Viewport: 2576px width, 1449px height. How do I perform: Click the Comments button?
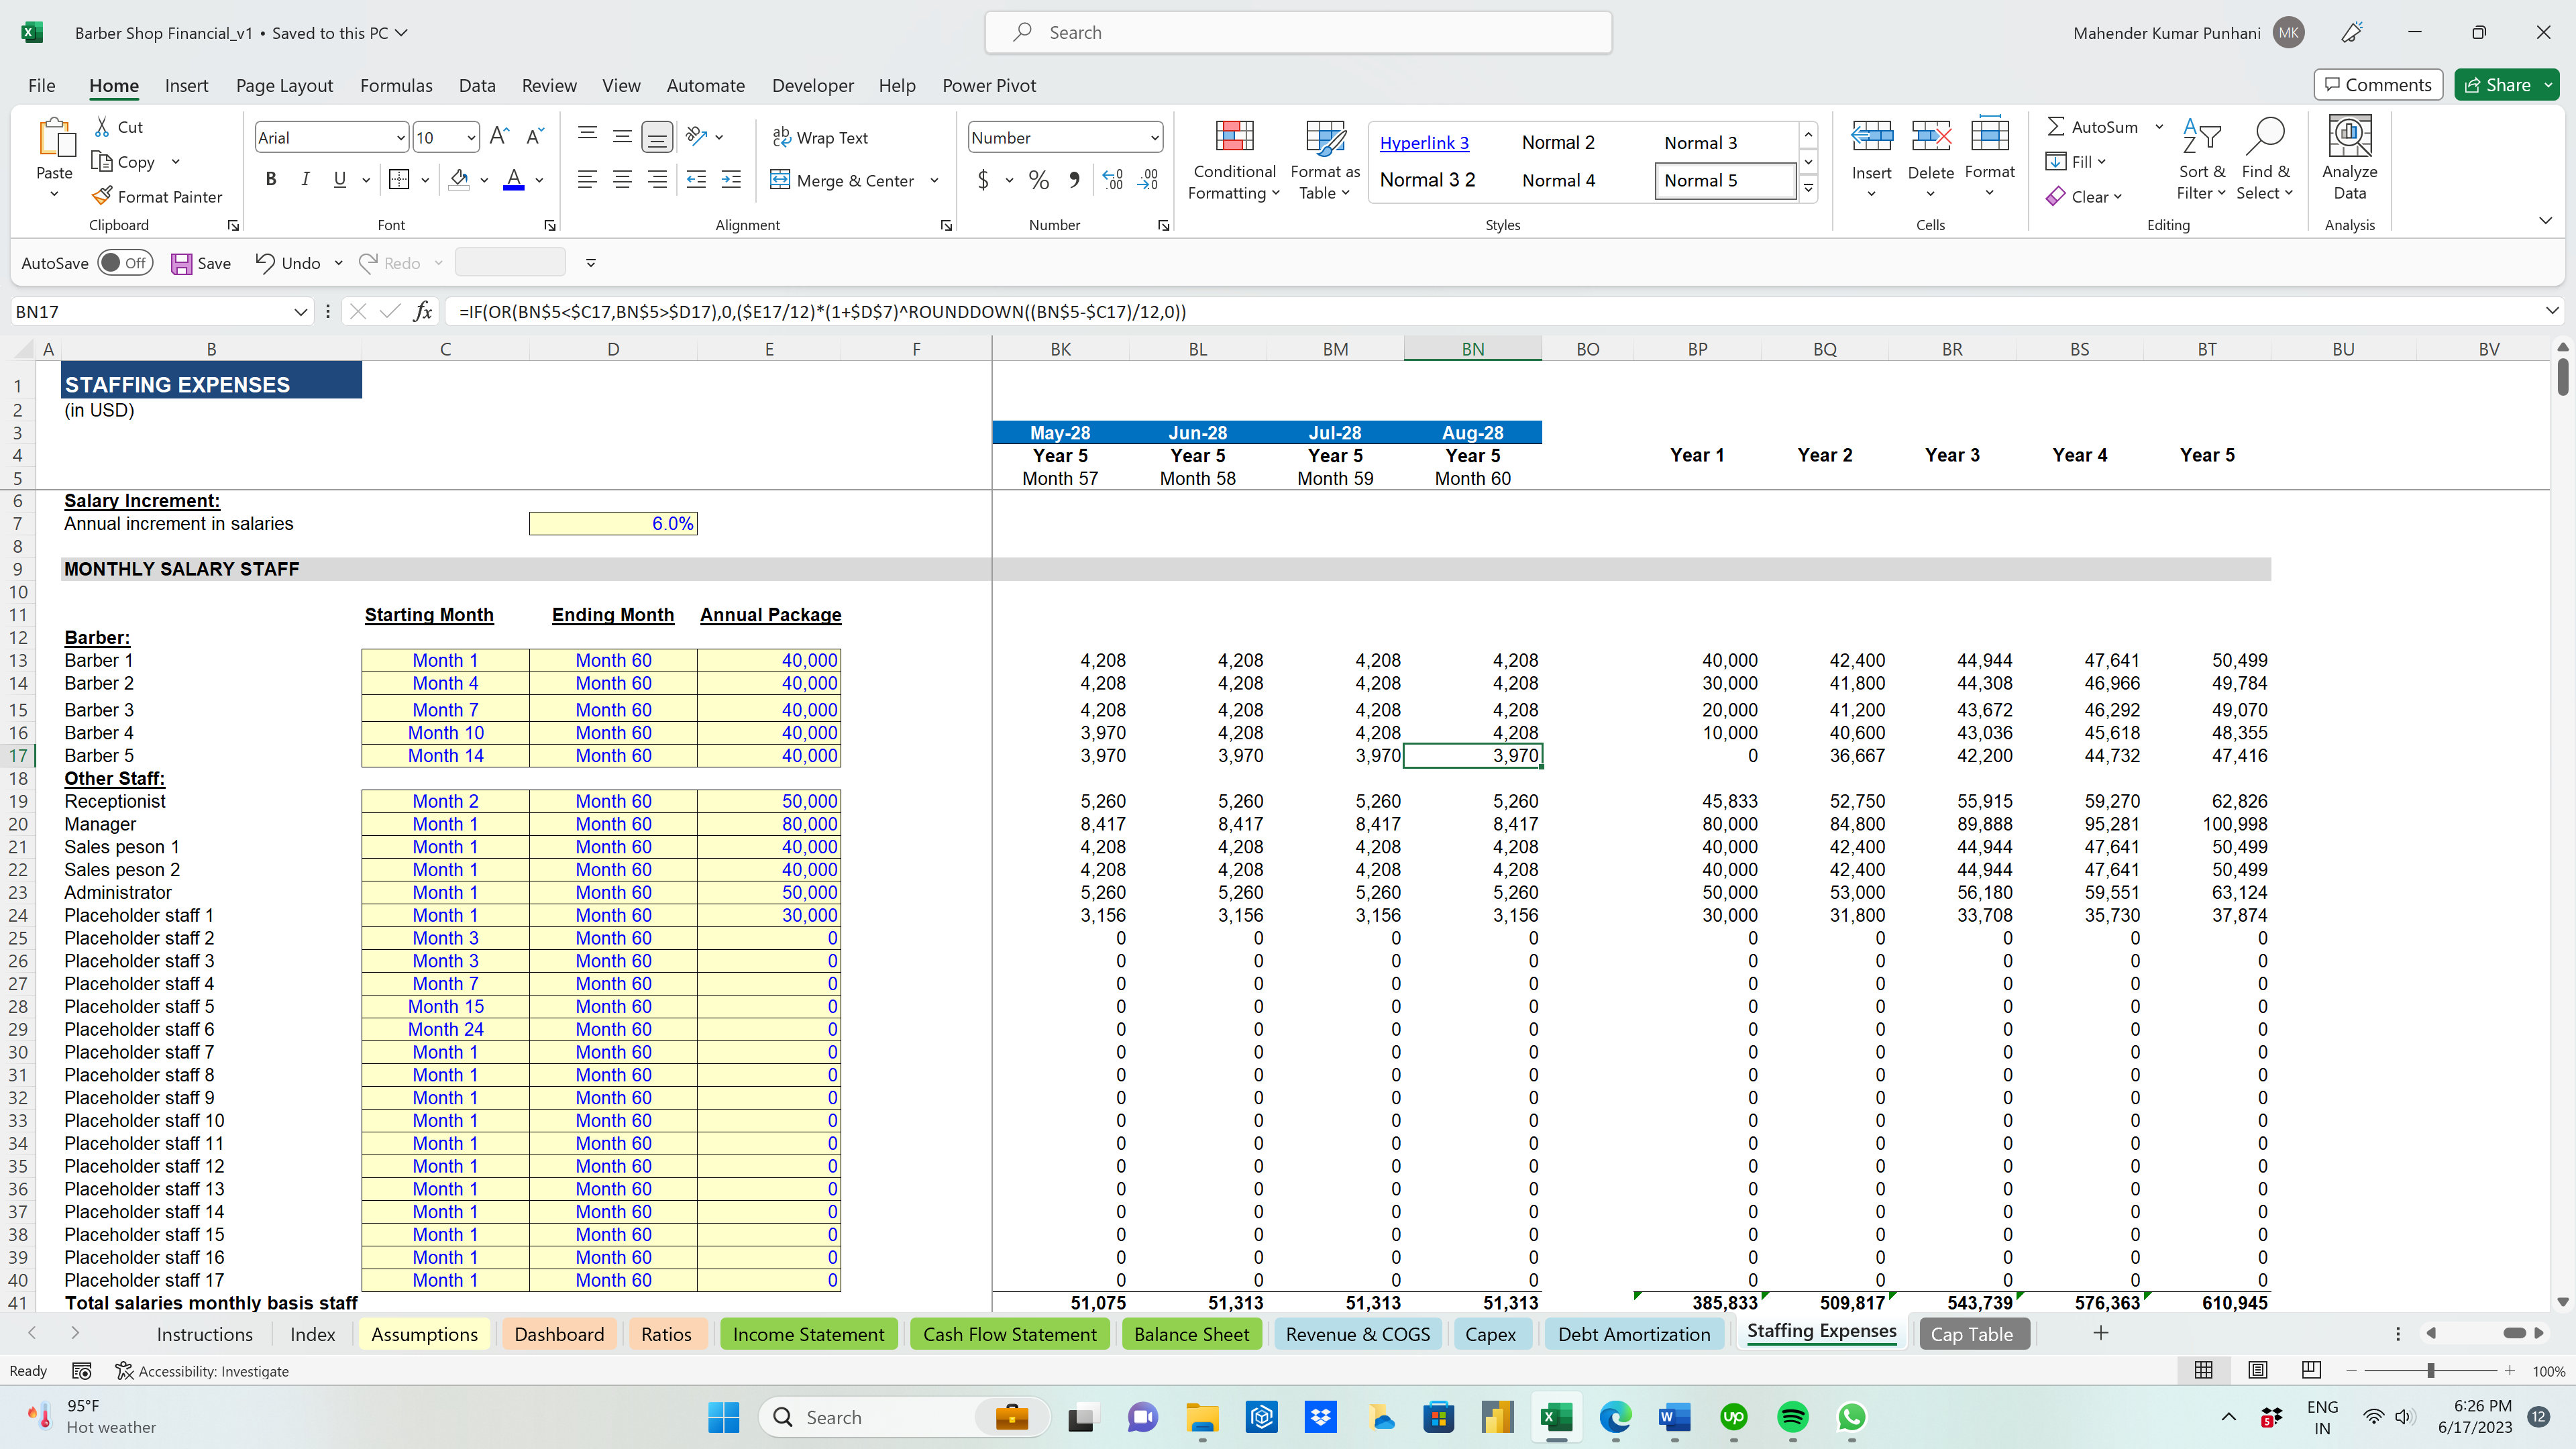coord(2377,84)
